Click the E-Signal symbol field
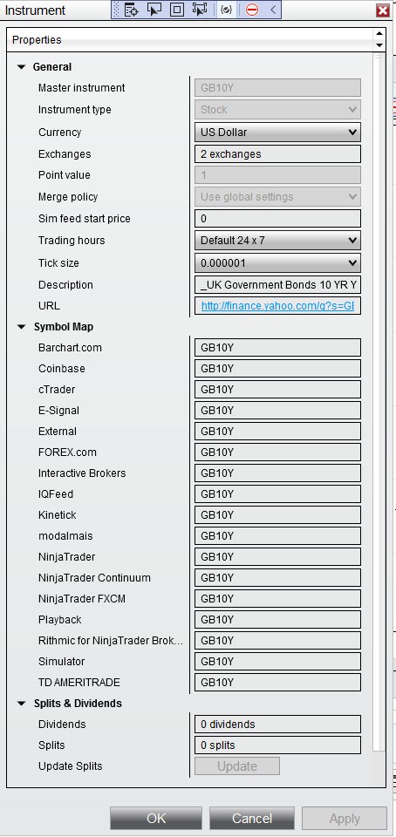The image size is (396, 837). 277,410
